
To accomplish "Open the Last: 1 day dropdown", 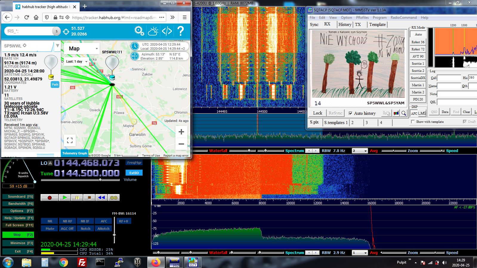I will point(76,61).
